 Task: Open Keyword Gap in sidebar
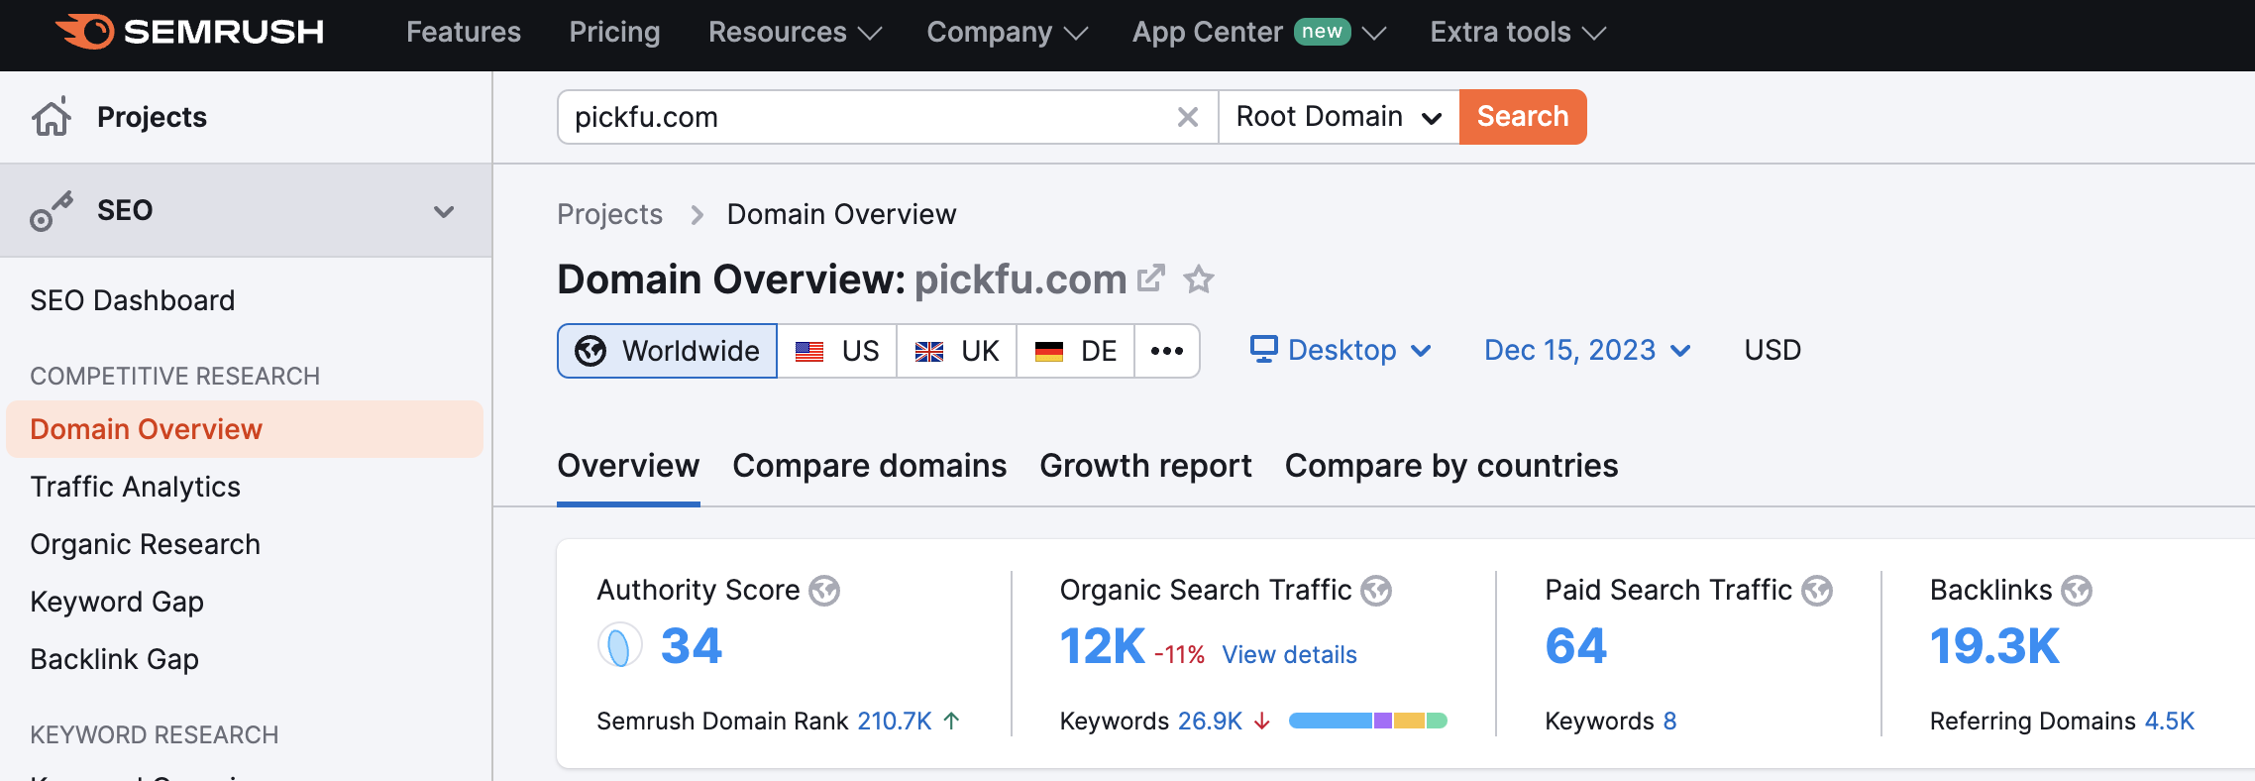pyautogui.click(x=117, y=602)
